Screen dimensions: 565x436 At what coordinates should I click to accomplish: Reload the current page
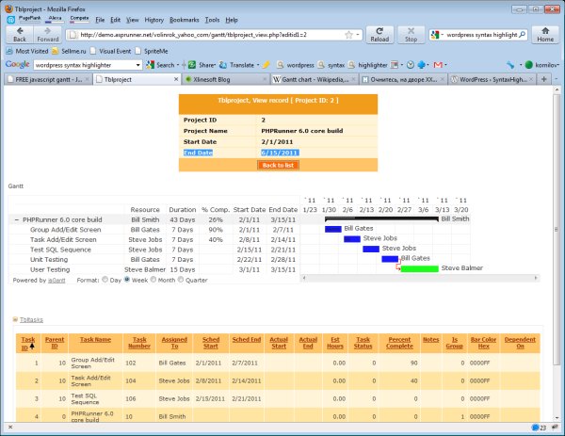pos(379,35)
